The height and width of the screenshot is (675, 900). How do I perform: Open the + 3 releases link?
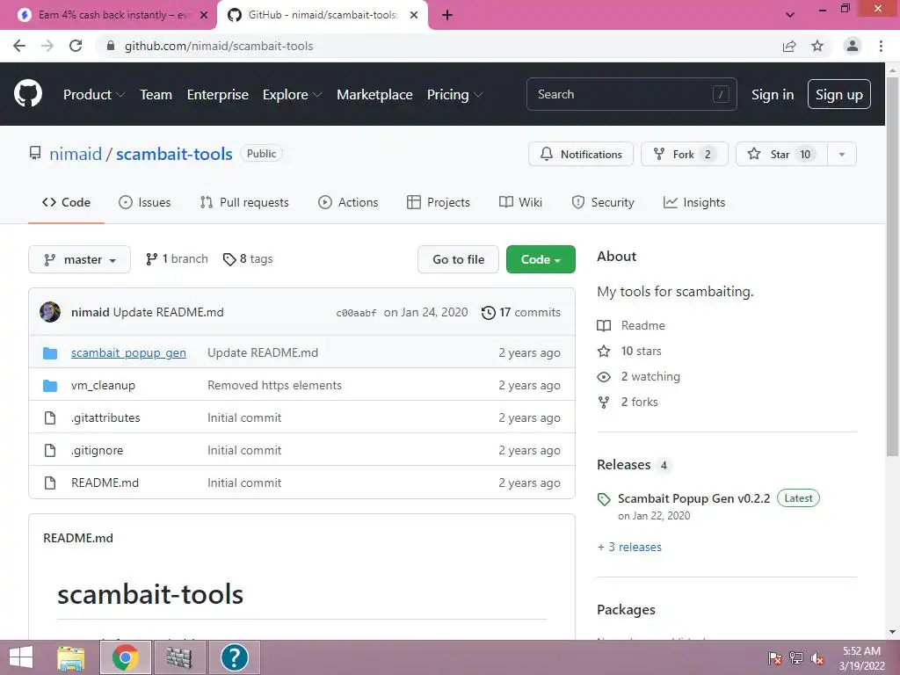[629, 547]
